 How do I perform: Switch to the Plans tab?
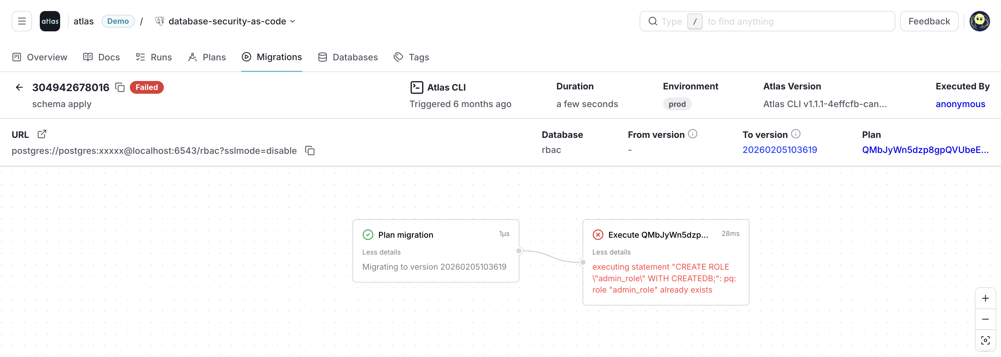207,57
